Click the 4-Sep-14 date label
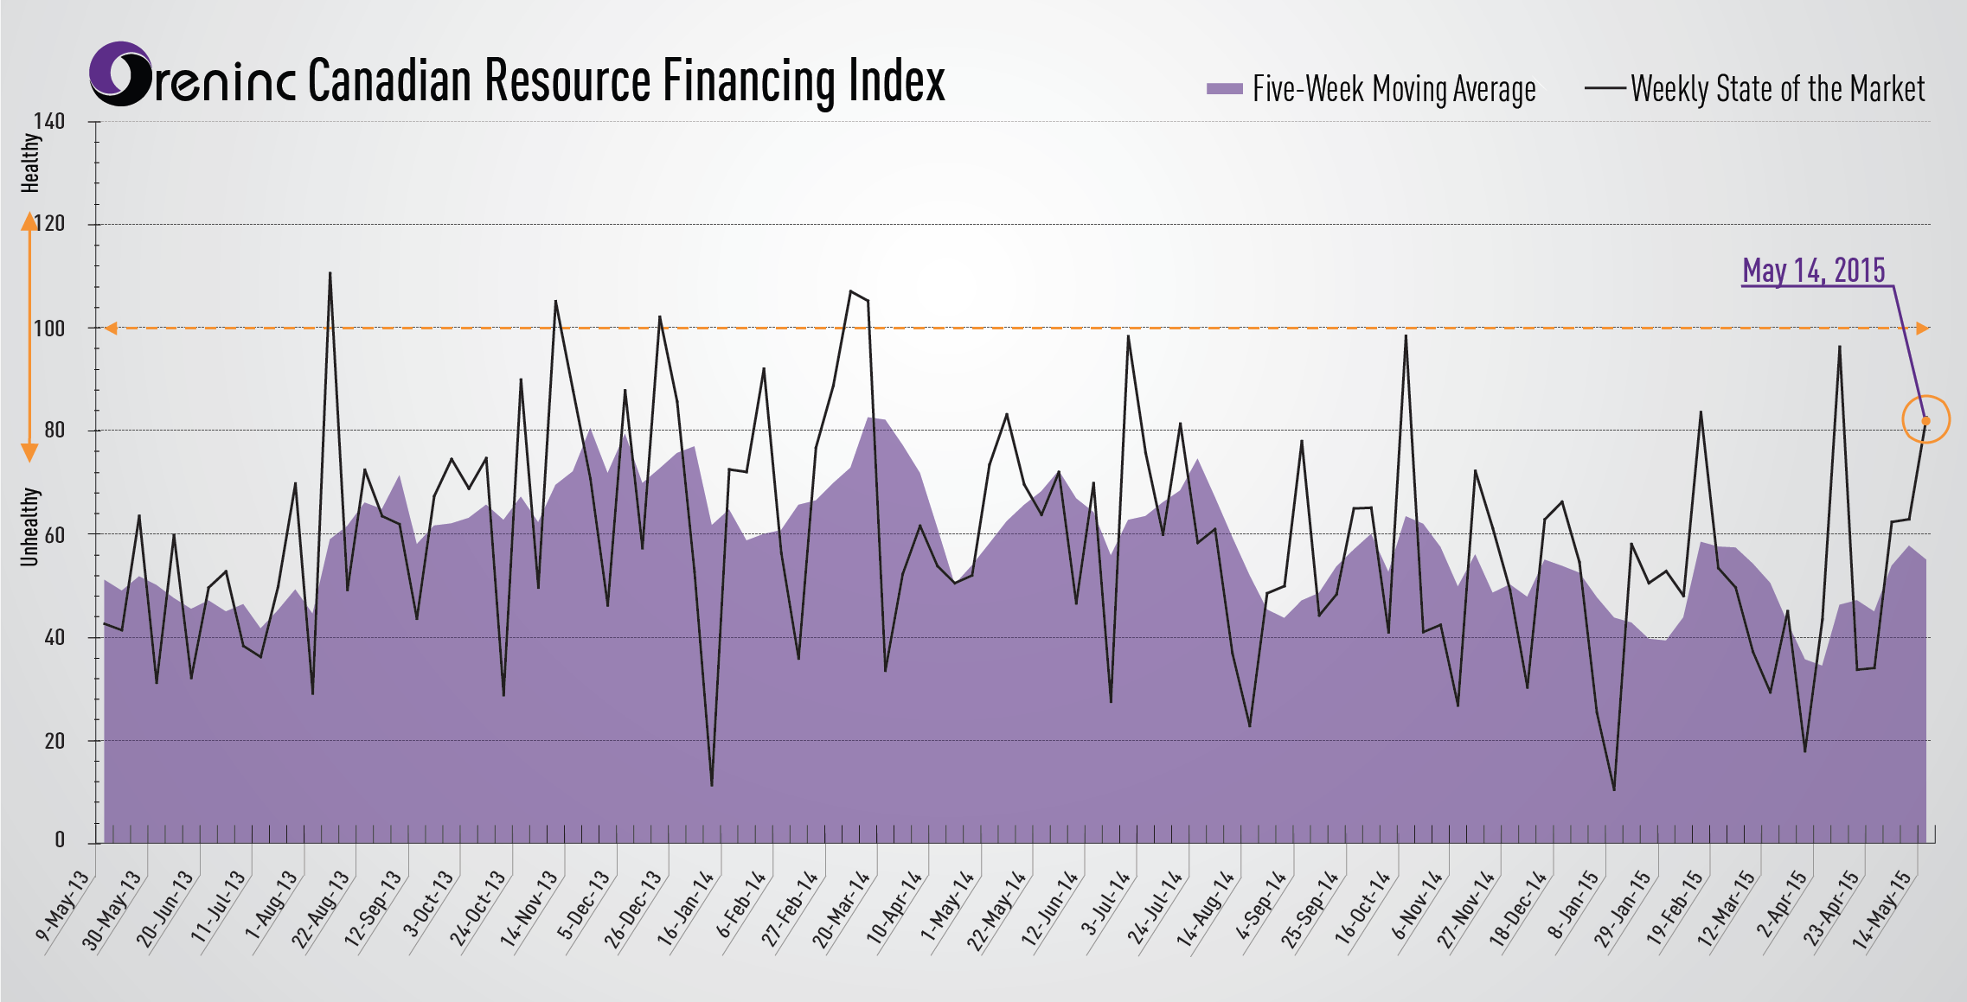This screenshot has width=1967, height=1002. (1261, 905)
